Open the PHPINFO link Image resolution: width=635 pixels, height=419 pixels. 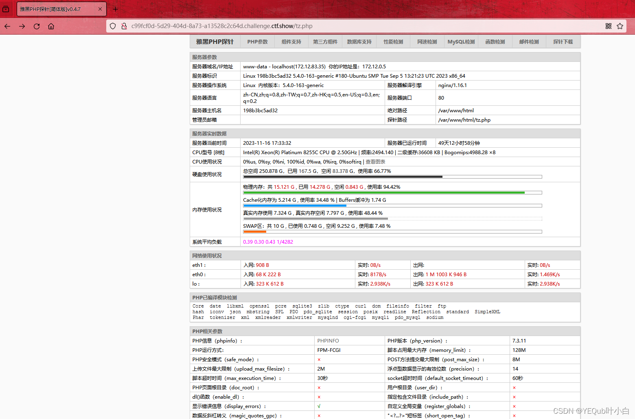coord(328,341)
